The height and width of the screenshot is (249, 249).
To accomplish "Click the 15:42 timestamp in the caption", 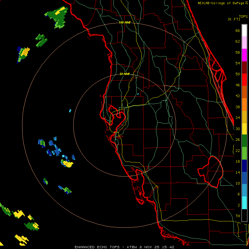I will click(168, 247).
